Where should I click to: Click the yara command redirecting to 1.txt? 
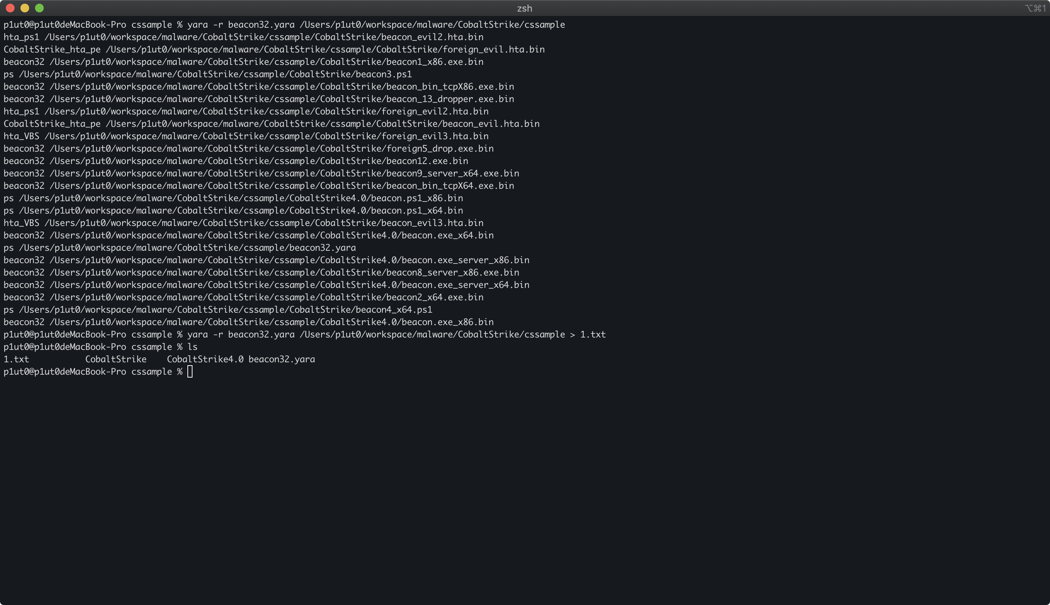tap(305, 335)
